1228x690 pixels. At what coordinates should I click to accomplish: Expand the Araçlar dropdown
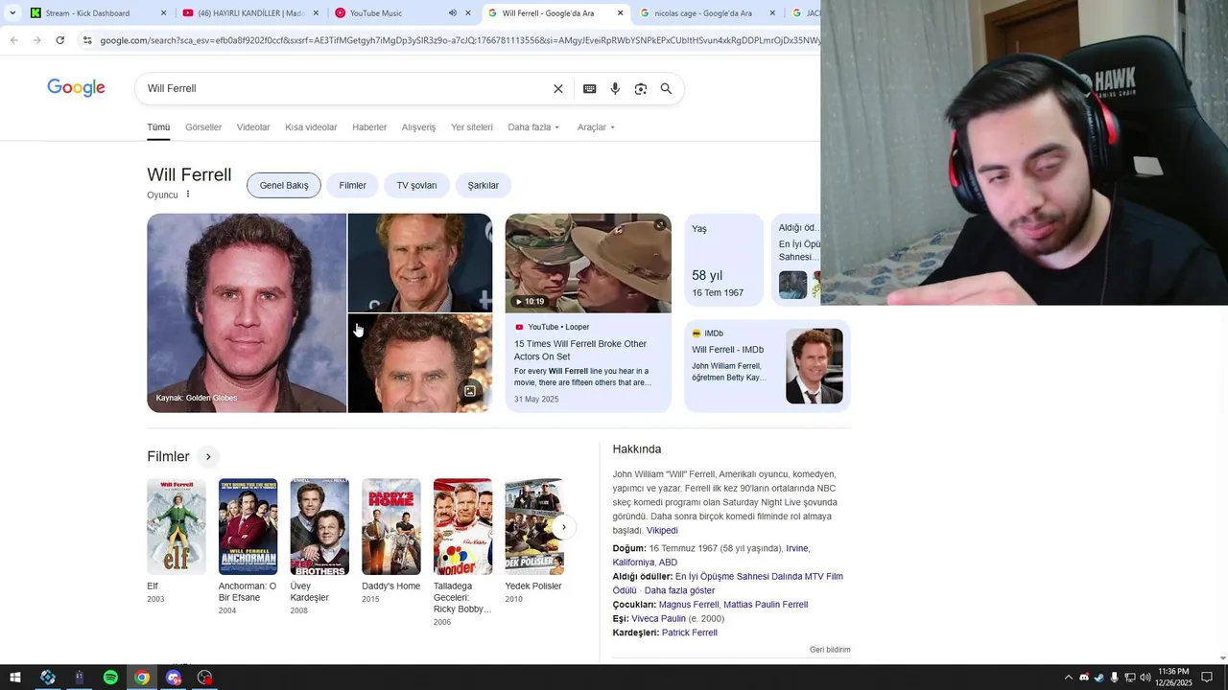tap(596, 127)
